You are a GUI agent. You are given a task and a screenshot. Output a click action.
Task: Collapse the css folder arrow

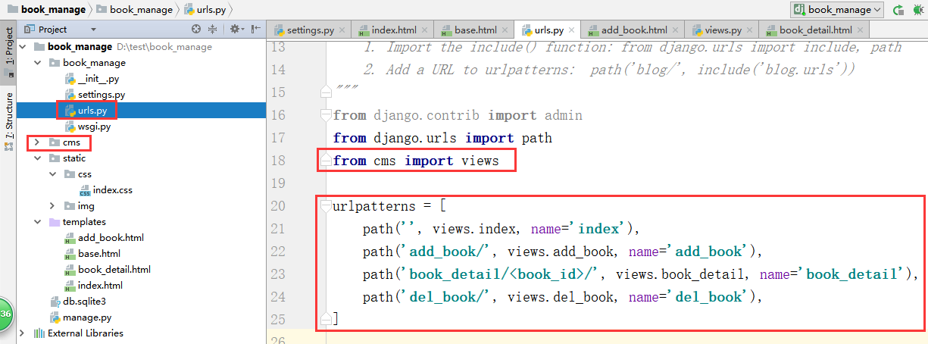pyautogui.click(x=52, y=174)
